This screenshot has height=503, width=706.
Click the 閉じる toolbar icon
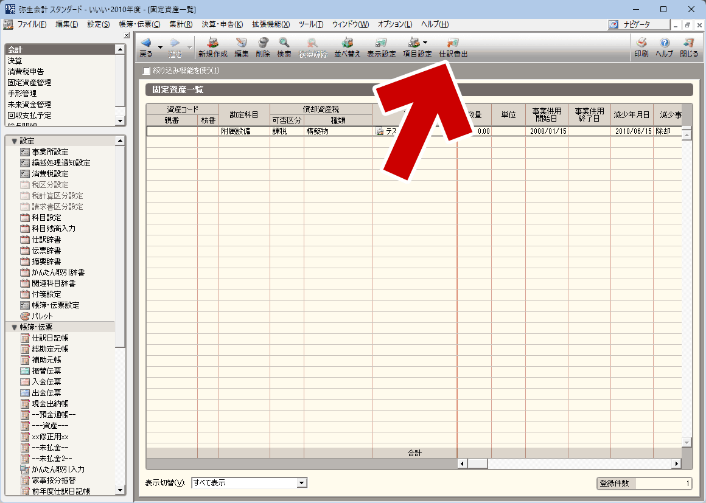click(689, 44)
